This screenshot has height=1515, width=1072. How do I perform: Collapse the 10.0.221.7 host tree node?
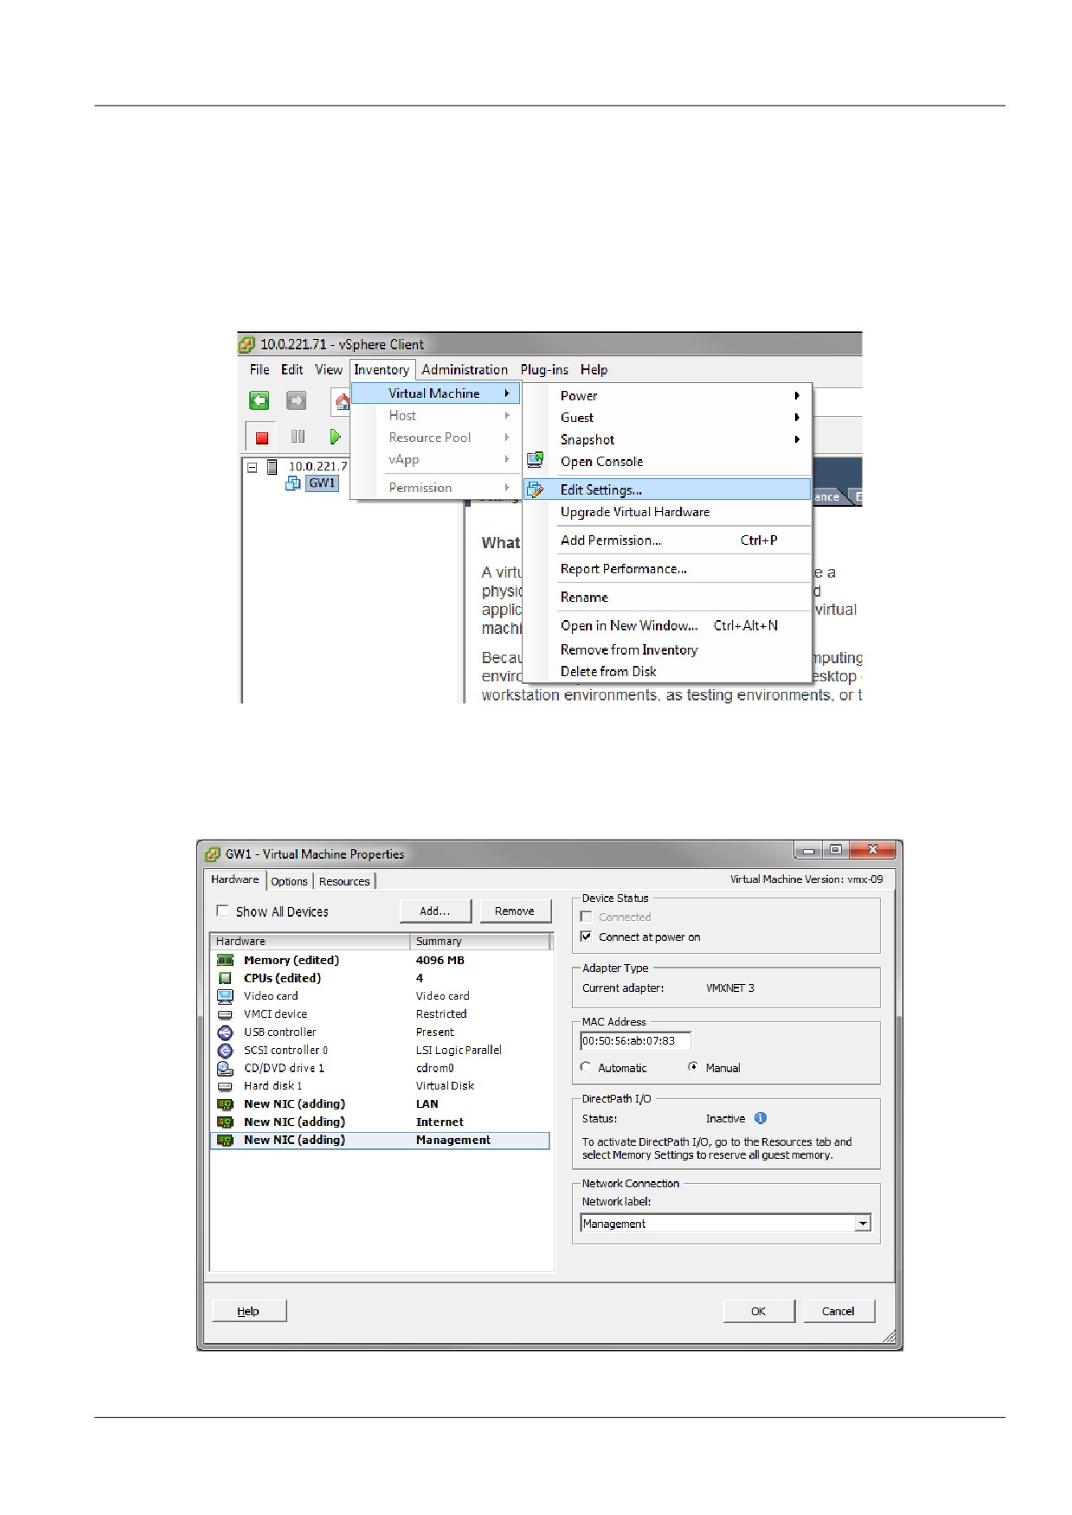click(x=253, y=467)
